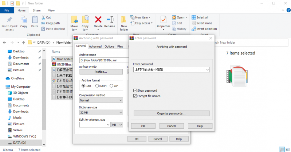291x152 pixels.
Task: Click the red Delete icon
Action: [x=98, y=20]
